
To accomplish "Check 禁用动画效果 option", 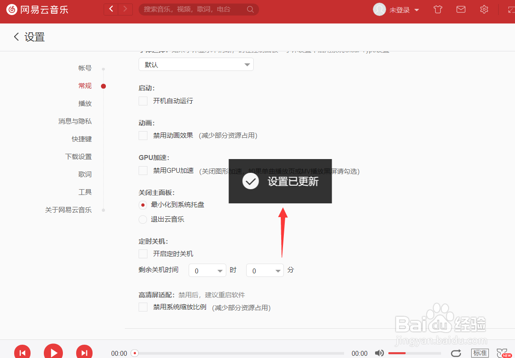I will 143,136.
